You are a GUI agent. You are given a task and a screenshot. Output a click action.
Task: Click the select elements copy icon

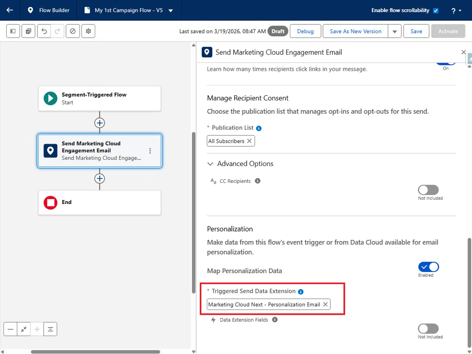point(28,31)
